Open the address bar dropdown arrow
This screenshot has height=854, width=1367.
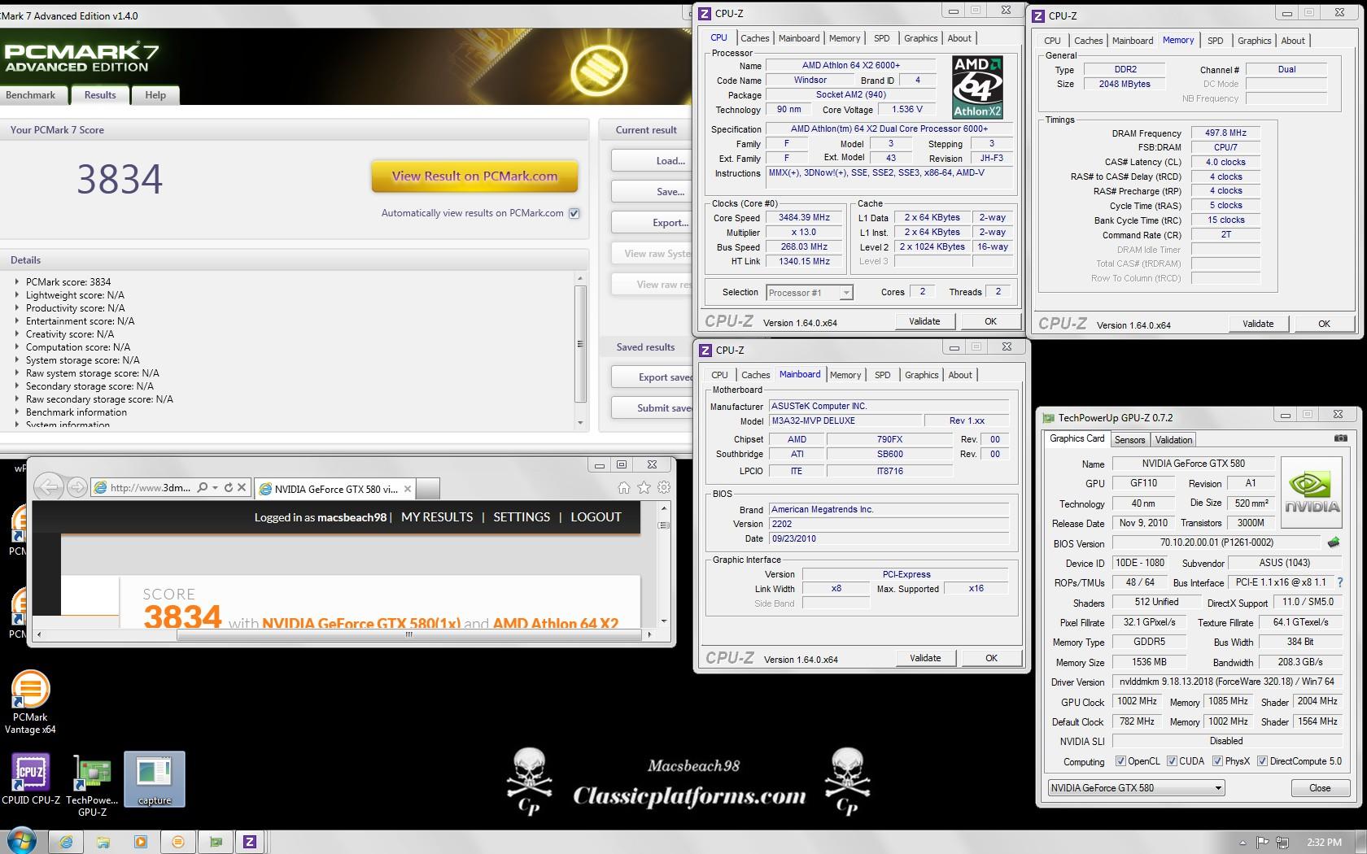coord(215,488)
